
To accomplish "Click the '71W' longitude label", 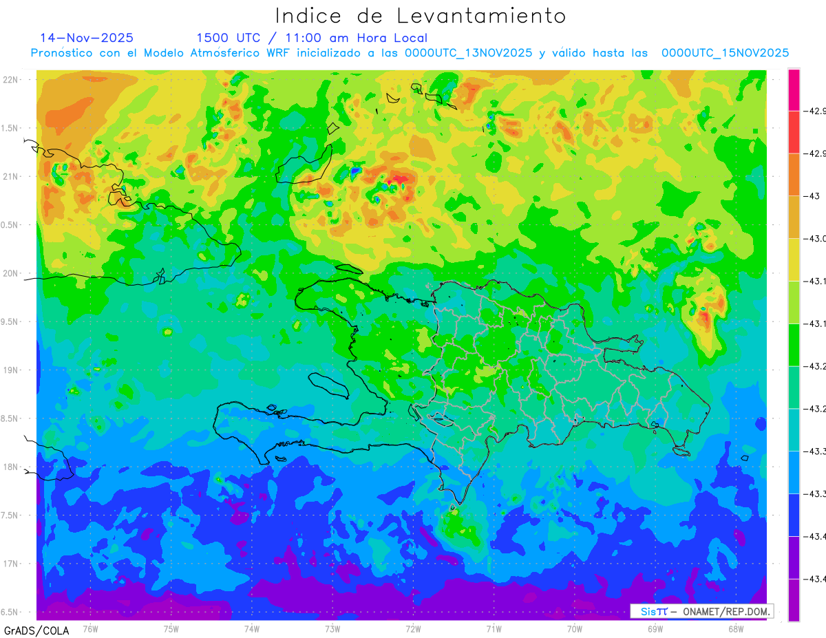I will click(494, 628).
